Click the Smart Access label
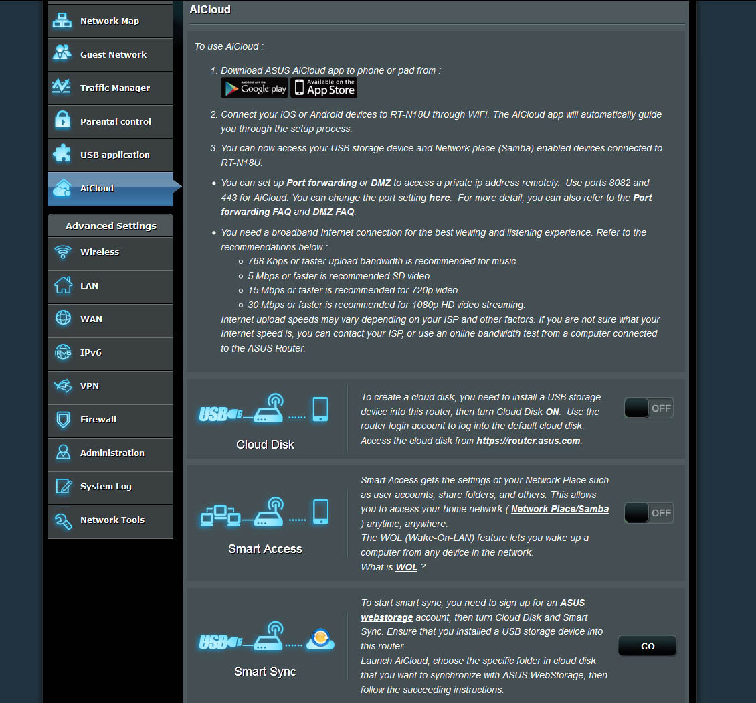756x703 pixels. [265, 549]
